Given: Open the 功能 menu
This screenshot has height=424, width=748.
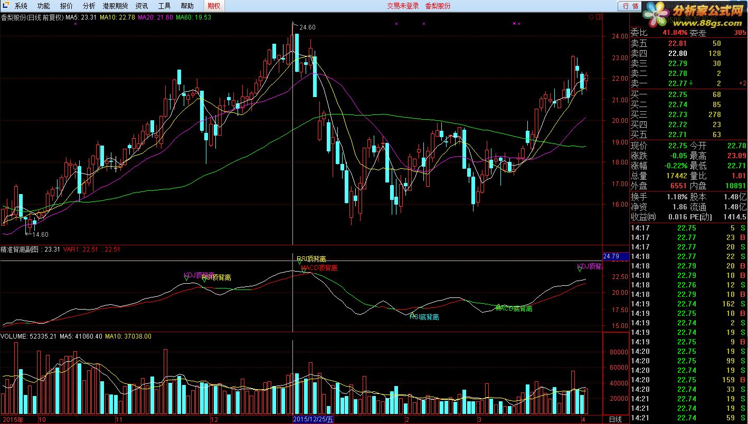Looking at the screenshot, I should pos(44,6).
